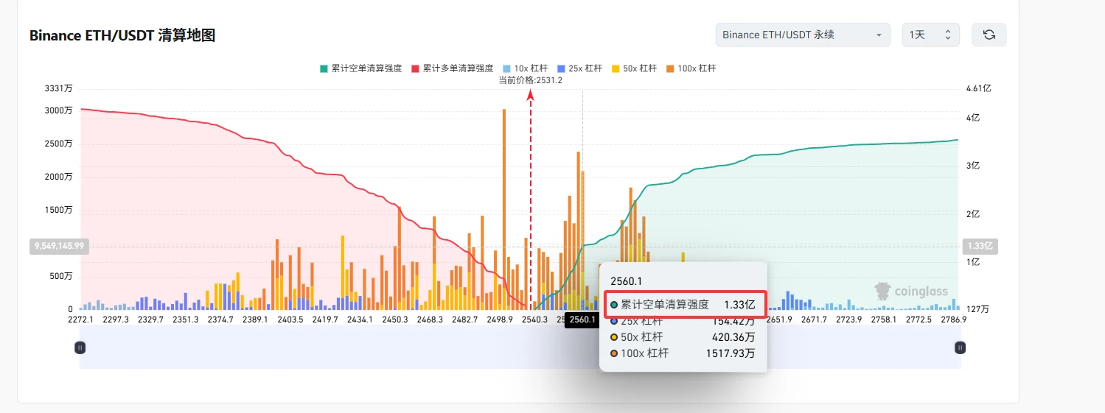This screenshot has height=413, width=1105.
Task: Click the 3000万 left axis label
Action: point(58,110)
